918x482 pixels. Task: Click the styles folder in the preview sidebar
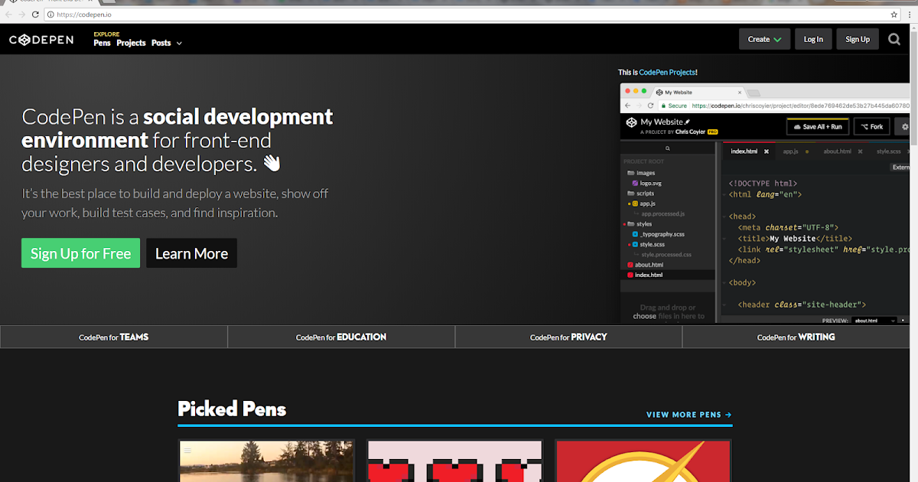coord(638,224)
